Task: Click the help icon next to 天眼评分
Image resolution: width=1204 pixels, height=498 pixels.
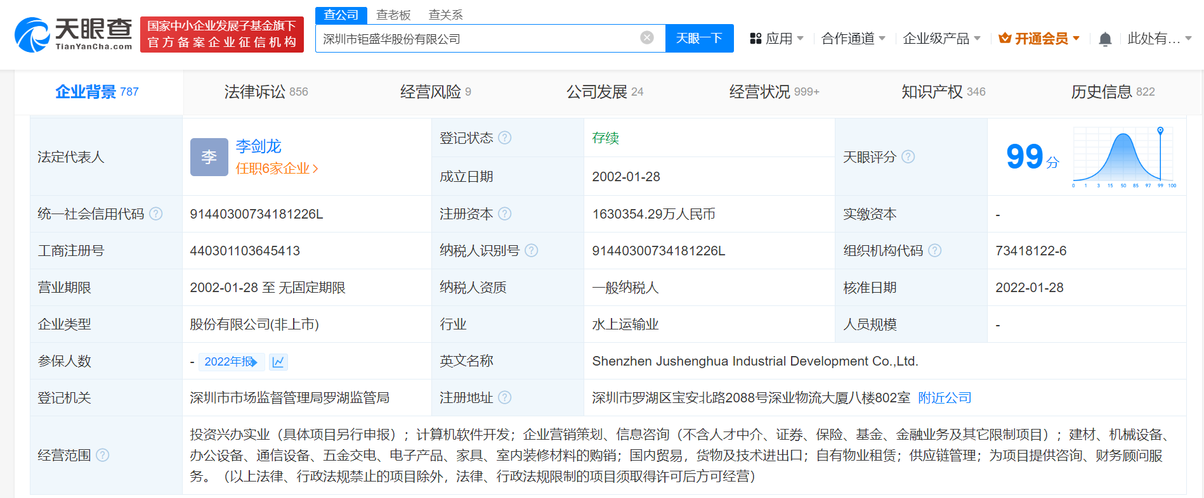Action: point(908,156)
